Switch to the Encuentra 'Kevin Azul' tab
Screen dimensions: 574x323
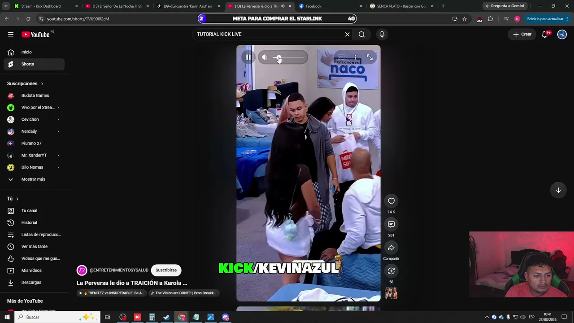coord(188,6)
